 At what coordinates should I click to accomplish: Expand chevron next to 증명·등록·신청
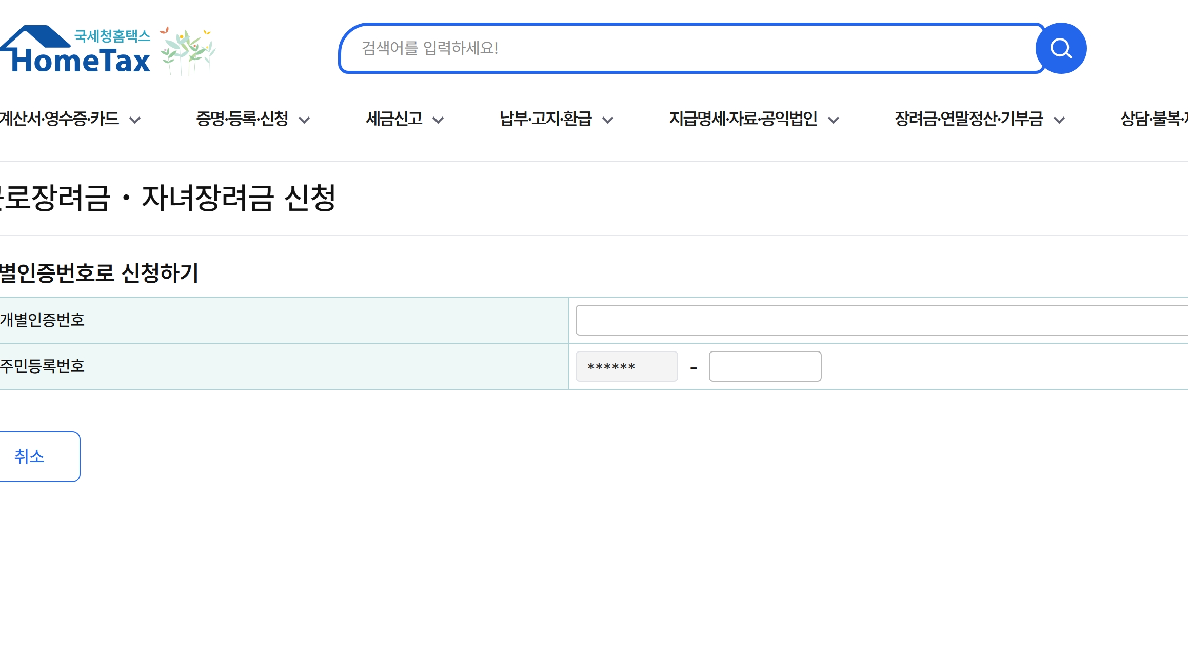(304, 120)
